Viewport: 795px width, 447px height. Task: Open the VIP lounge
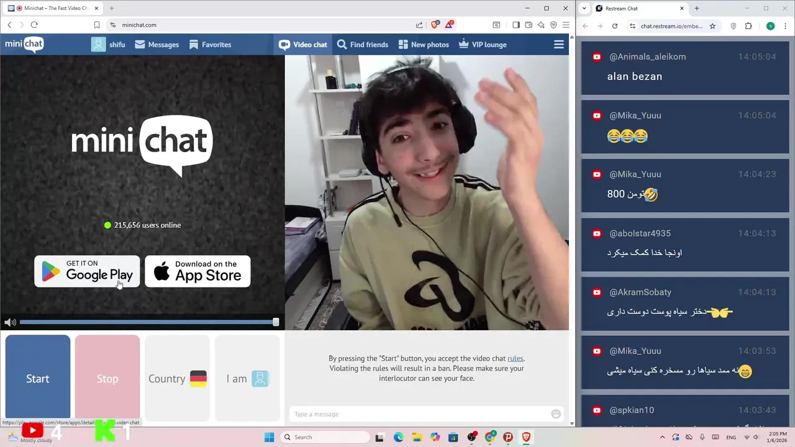tap(483, 45)
